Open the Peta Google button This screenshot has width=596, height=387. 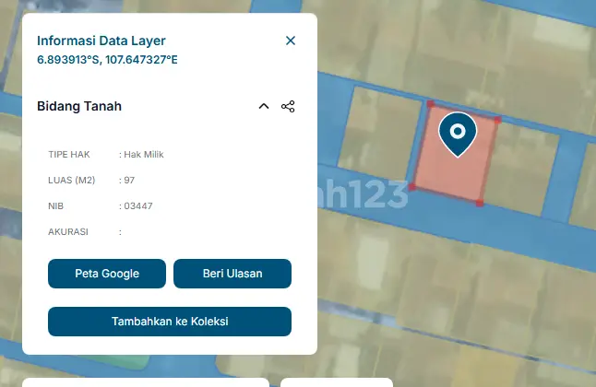coord(107,274)
